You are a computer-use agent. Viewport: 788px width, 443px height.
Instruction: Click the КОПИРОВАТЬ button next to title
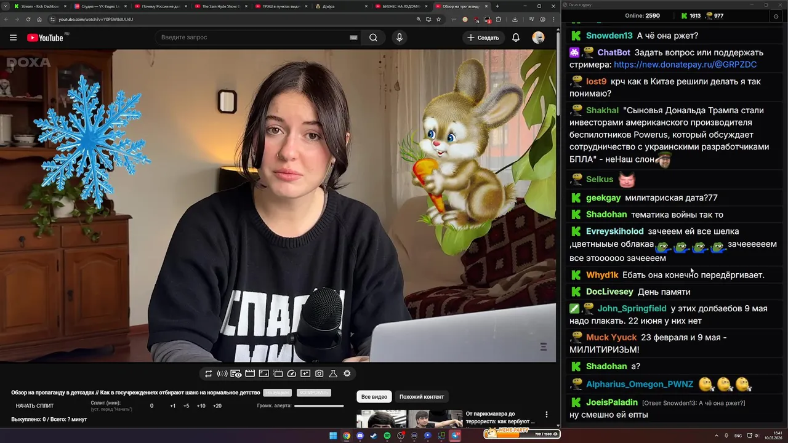point(313,393)
